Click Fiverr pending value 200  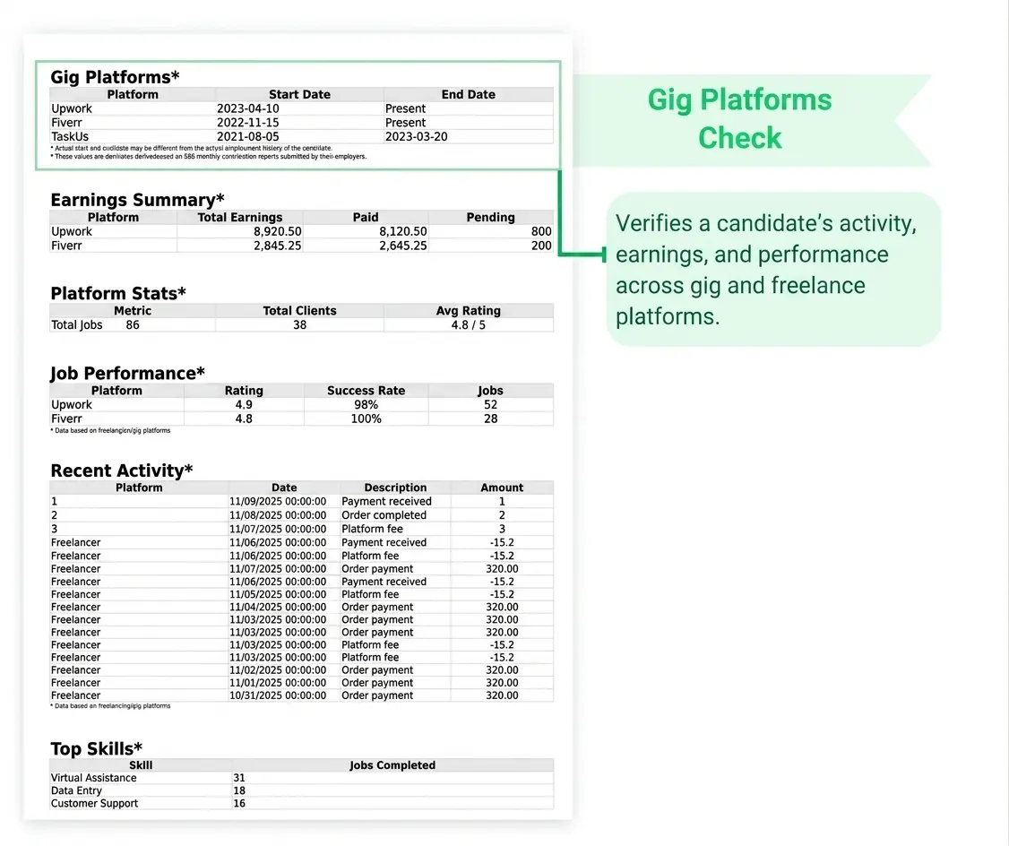[x=541, y=246]
